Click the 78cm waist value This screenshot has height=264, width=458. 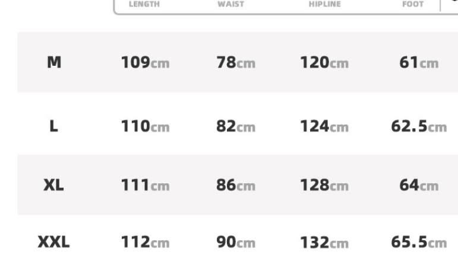[236, 62]
